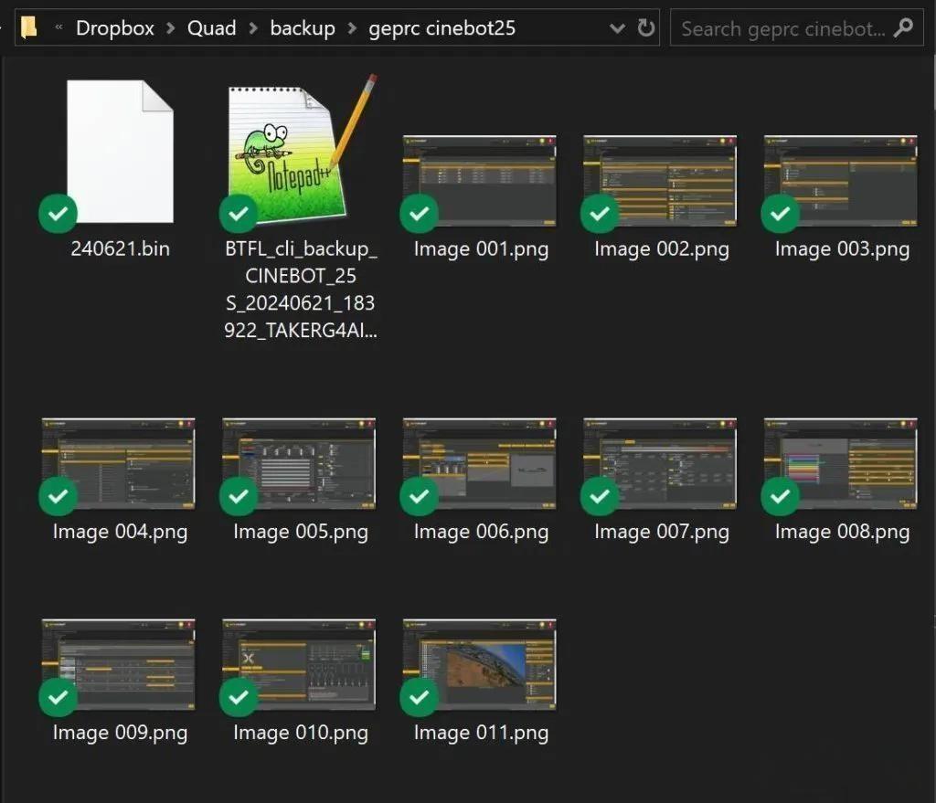Select Image 001.png thumbnail
The image size is (936, 803).
coord(480,181)
